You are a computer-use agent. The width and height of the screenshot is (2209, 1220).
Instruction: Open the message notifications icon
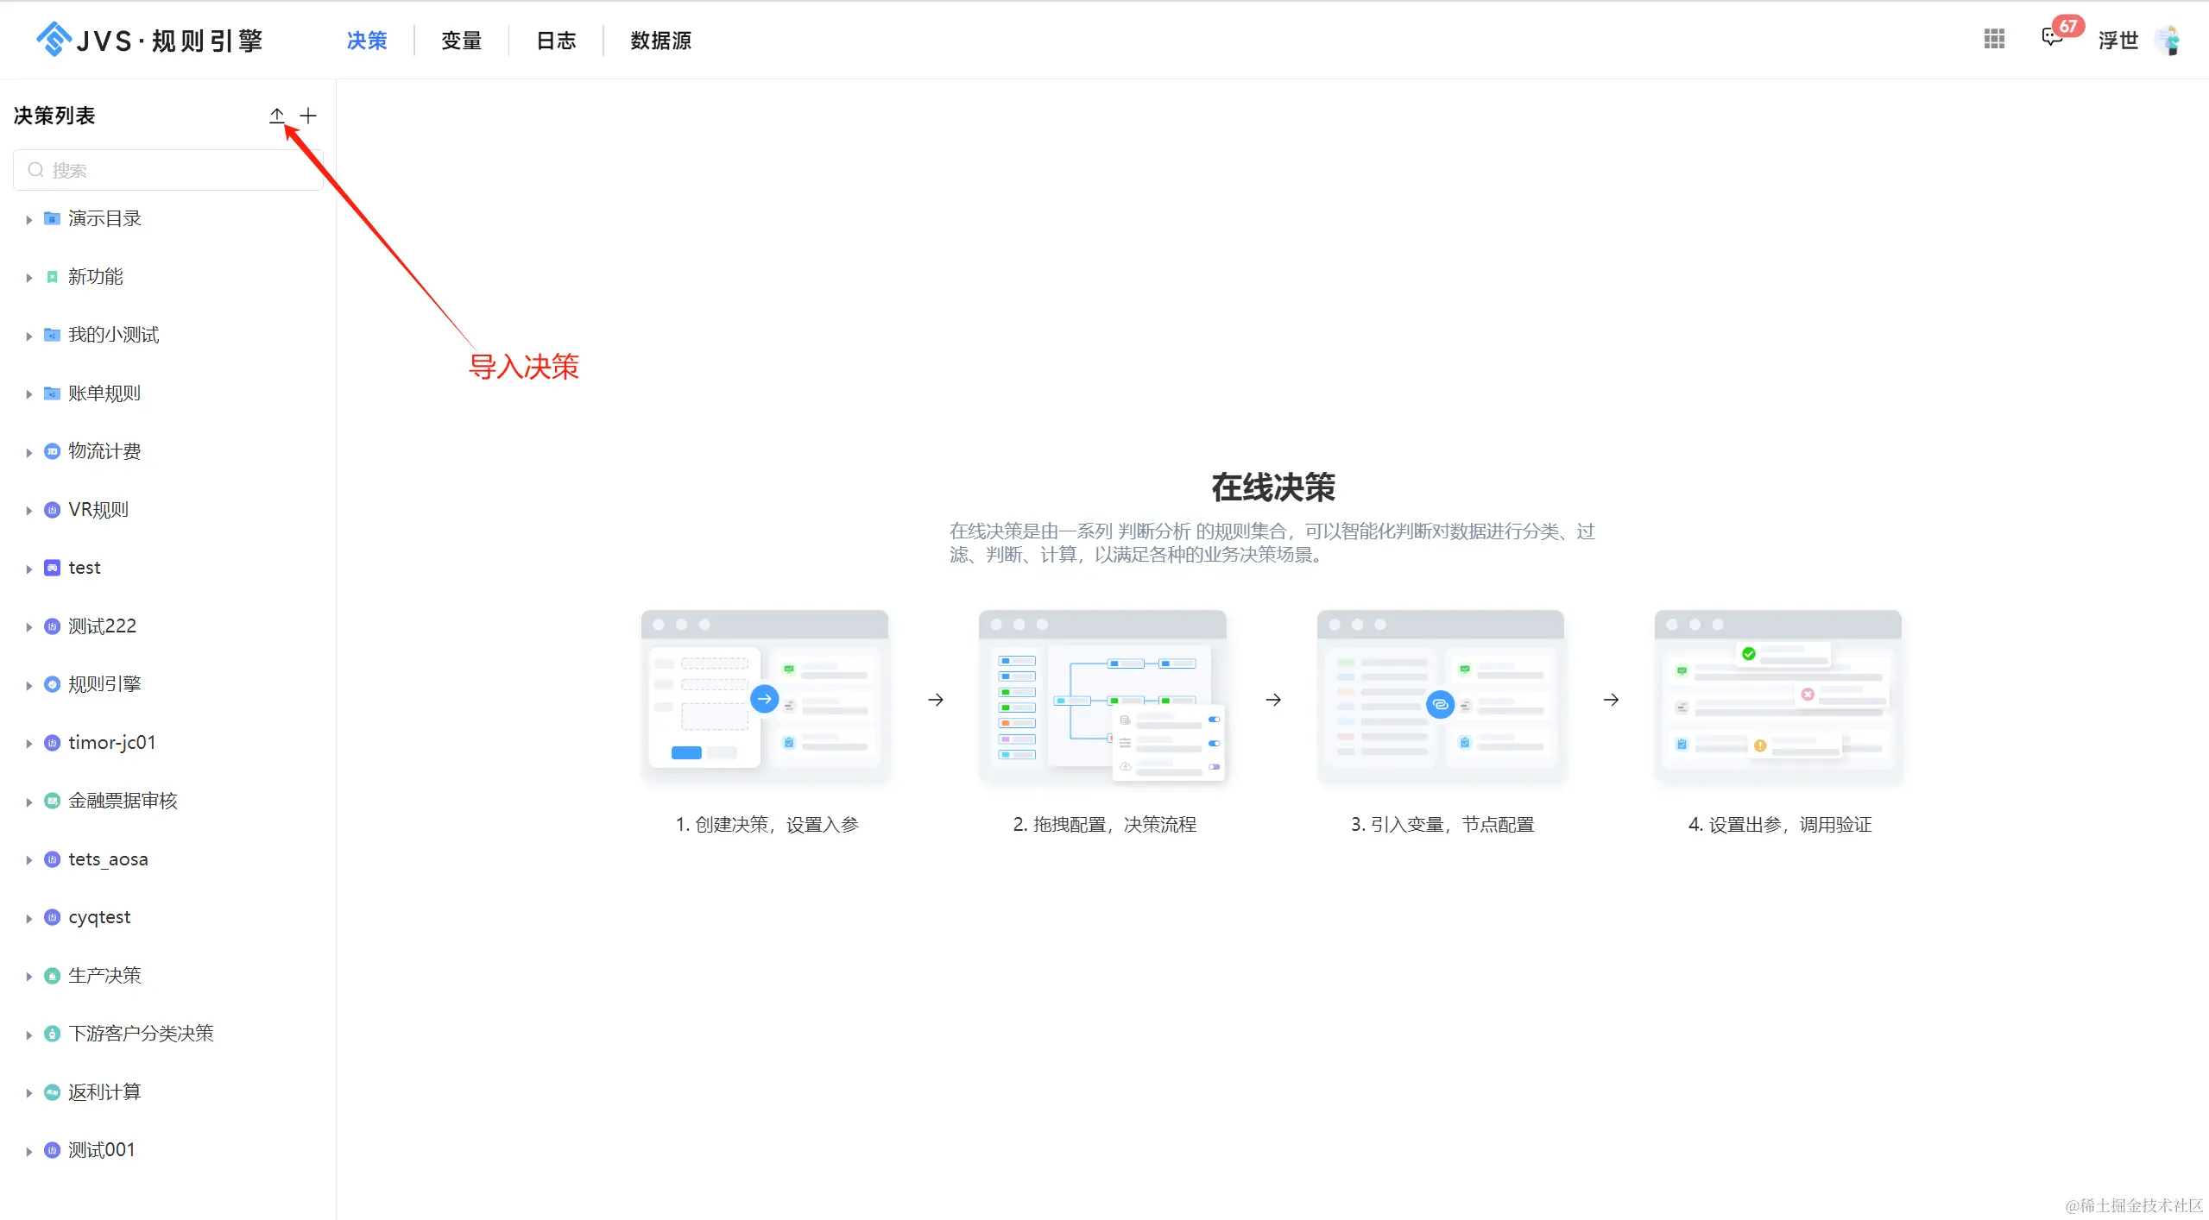(x=2051, y=38)
